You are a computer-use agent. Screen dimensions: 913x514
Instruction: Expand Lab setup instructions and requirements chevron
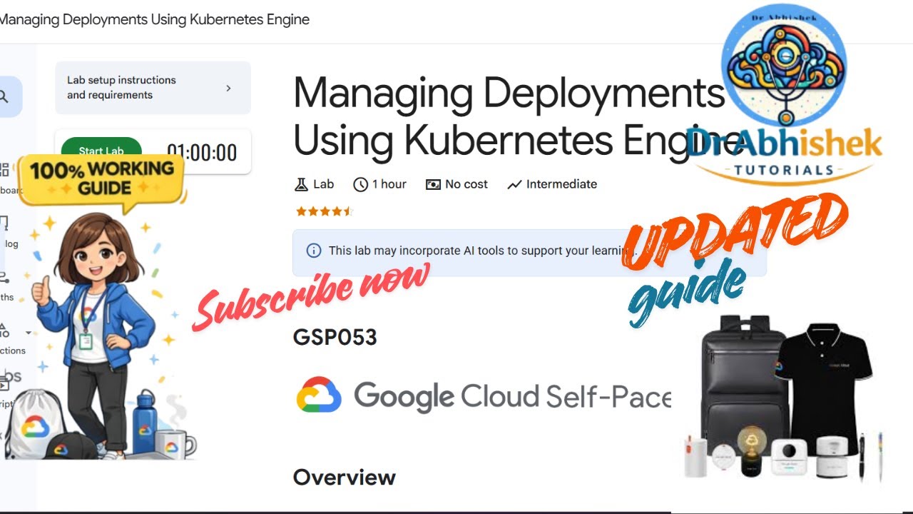point(228,89)
